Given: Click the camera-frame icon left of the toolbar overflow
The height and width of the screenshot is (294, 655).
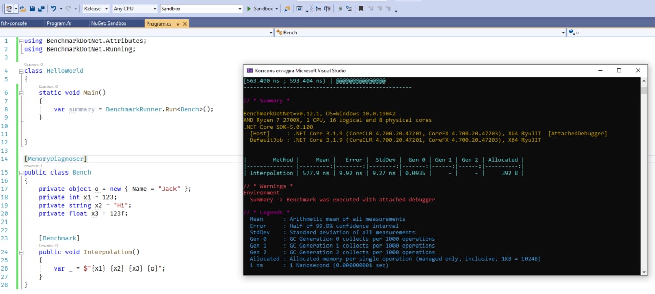Looking at the screenshot, I should pos(299,9).
